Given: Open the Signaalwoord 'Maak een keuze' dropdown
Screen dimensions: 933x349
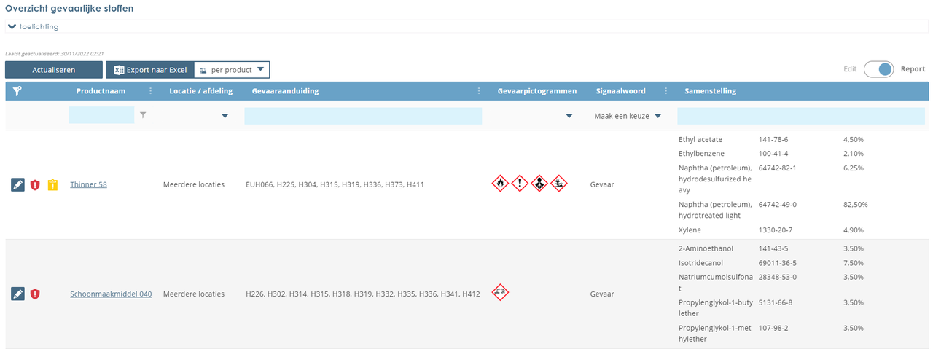Looking at the screenshot, I should (x=628, y=116).
